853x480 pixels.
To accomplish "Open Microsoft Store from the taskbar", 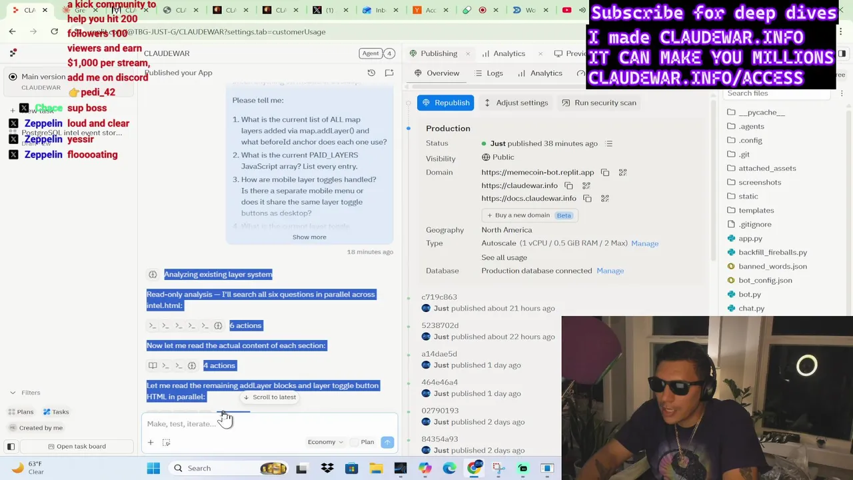I will tap(351, 468).
